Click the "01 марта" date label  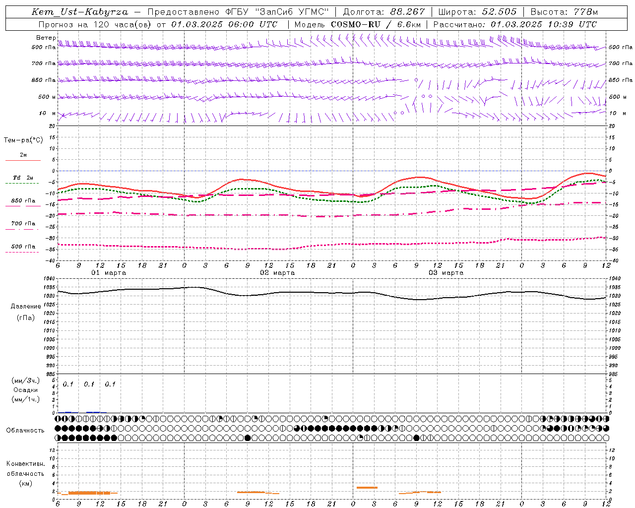click(x=109, y=273)
